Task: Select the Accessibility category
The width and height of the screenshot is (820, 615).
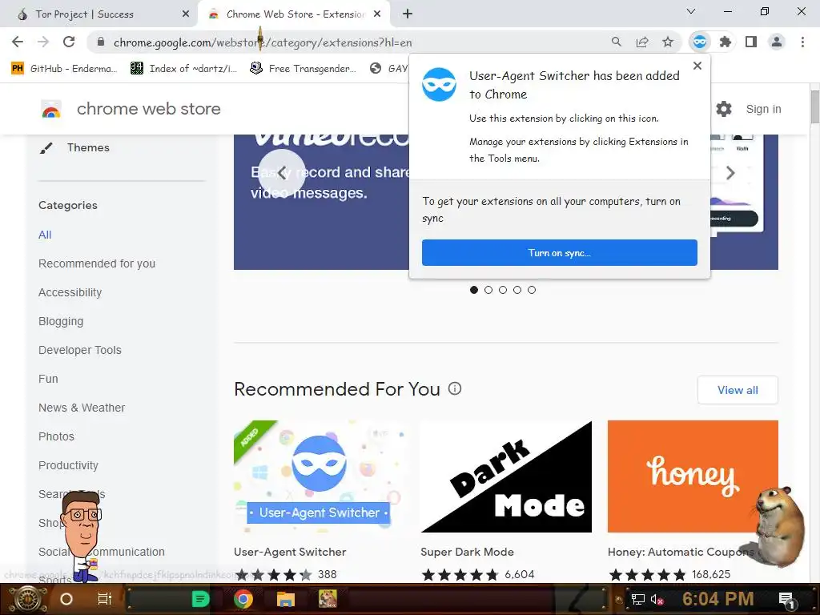Action: click(x=70, y=292)
